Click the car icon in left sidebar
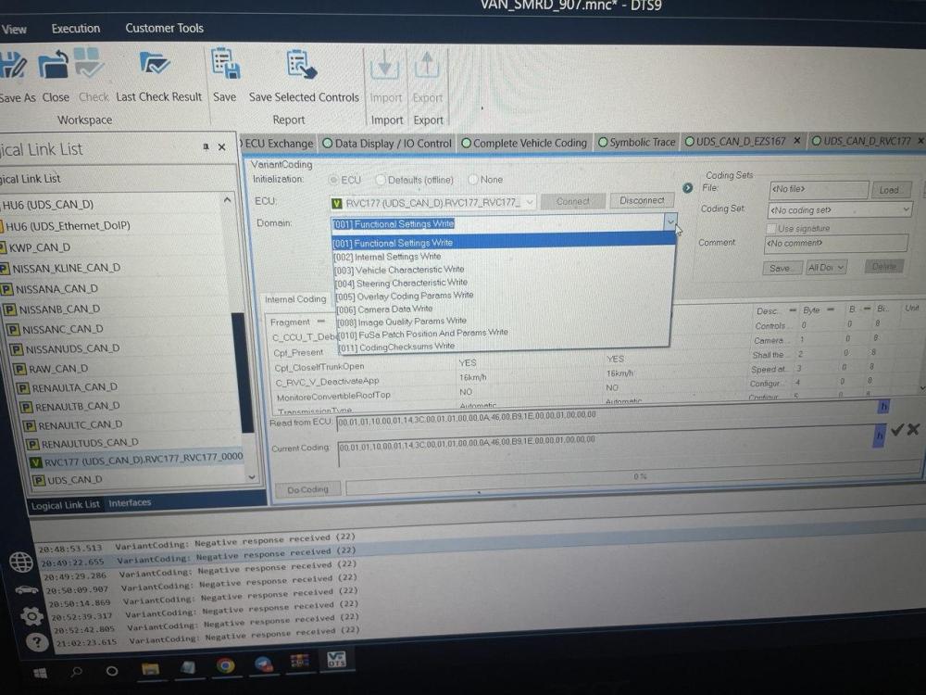Screen dimensions: 926x695 (26, 589)
